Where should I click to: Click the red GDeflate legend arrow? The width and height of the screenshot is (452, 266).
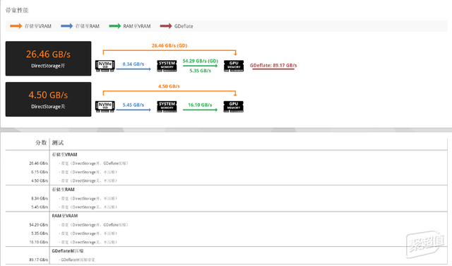[166, 26]
